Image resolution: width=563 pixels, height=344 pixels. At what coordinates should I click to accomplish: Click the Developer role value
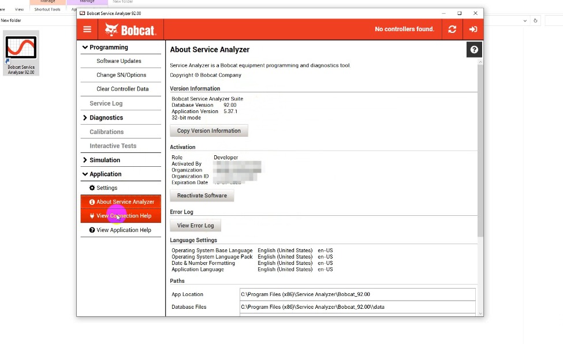click(x=225, y=157)
